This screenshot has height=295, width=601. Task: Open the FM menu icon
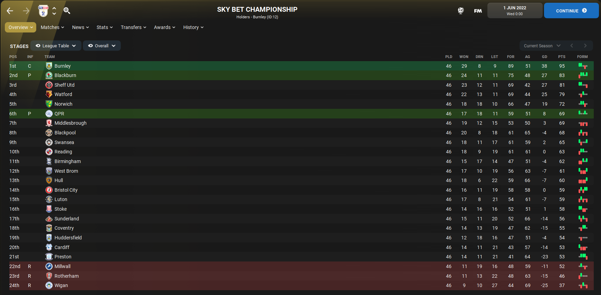pyautogui.click(x=478, y=11)
